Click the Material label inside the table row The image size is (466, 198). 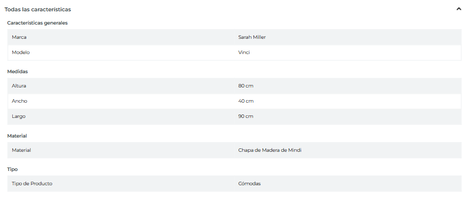tap(21, 150)
